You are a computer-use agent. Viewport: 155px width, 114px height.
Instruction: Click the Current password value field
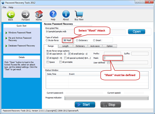click(x=85, y=93)
